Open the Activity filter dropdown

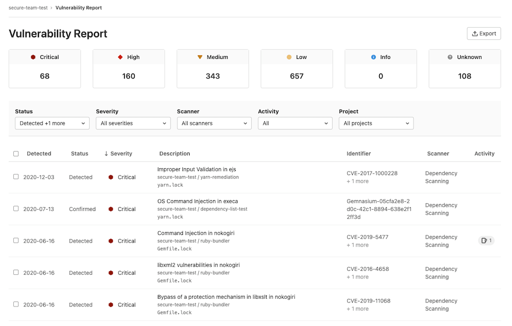(295, 123)
